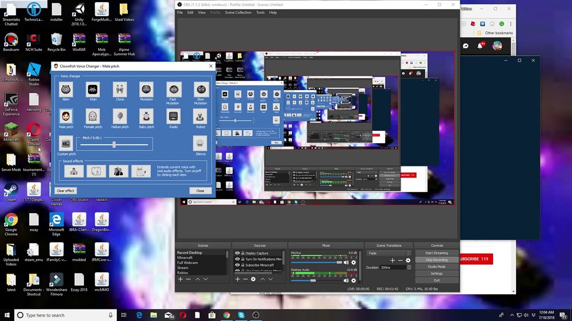Add a new scene with the plus icon

(181, 279)
